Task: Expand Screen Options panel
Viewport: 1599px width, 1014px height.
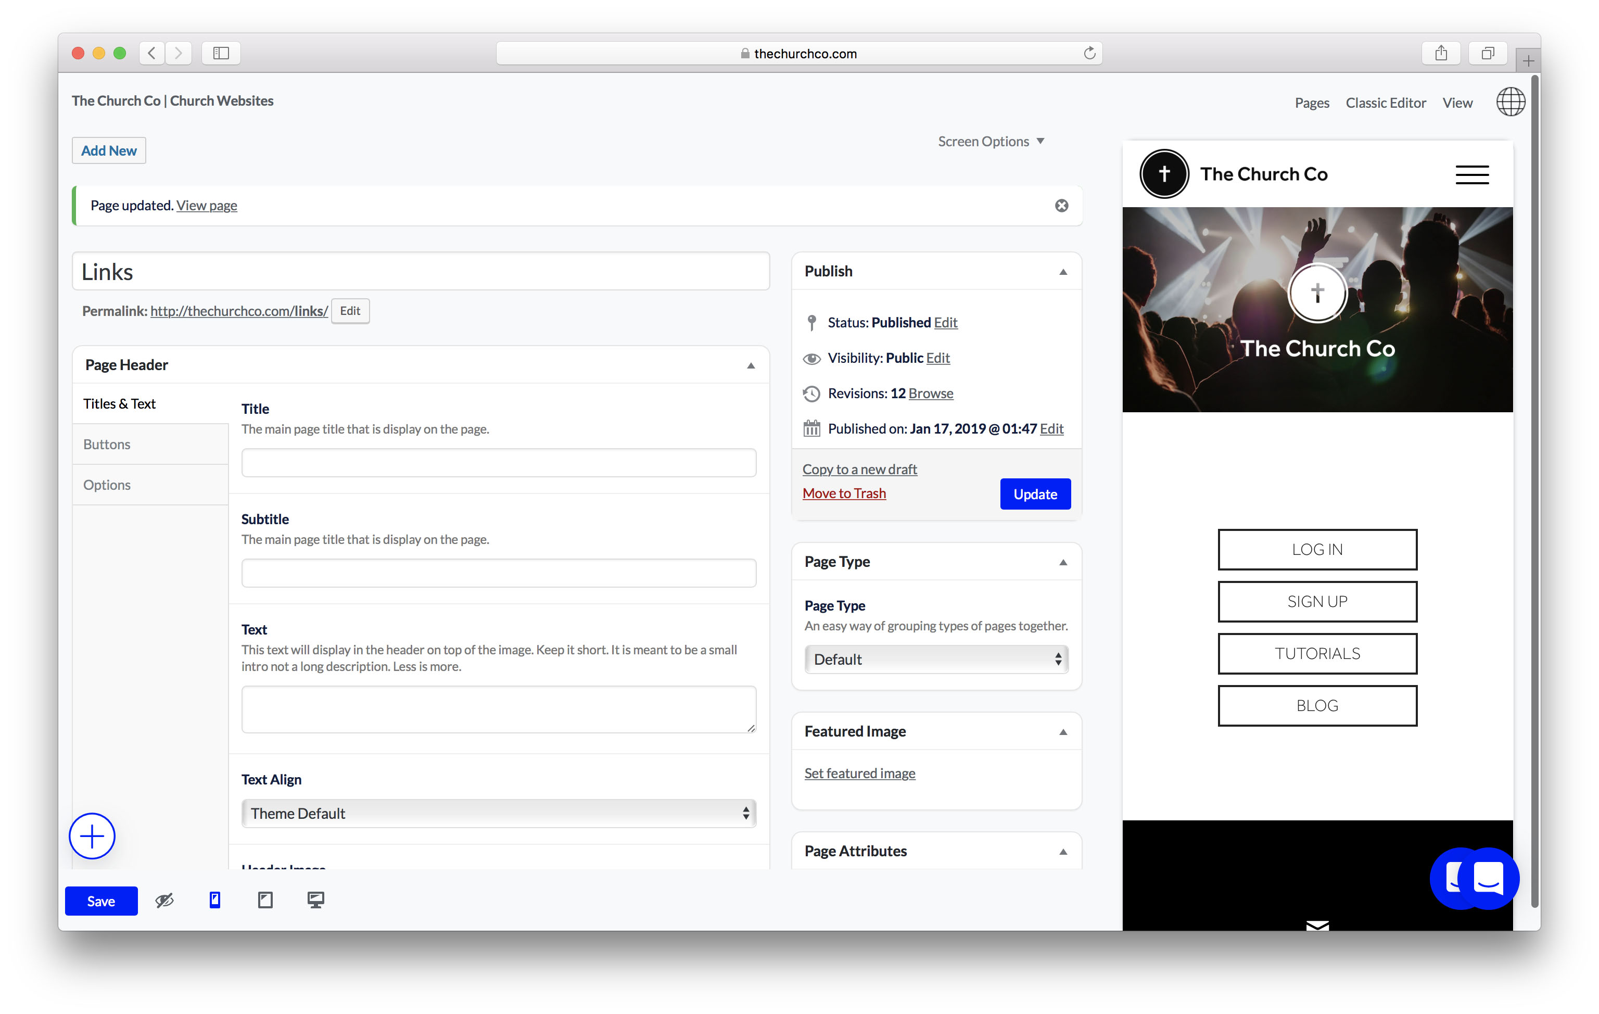Action: (x=991, y=142)
